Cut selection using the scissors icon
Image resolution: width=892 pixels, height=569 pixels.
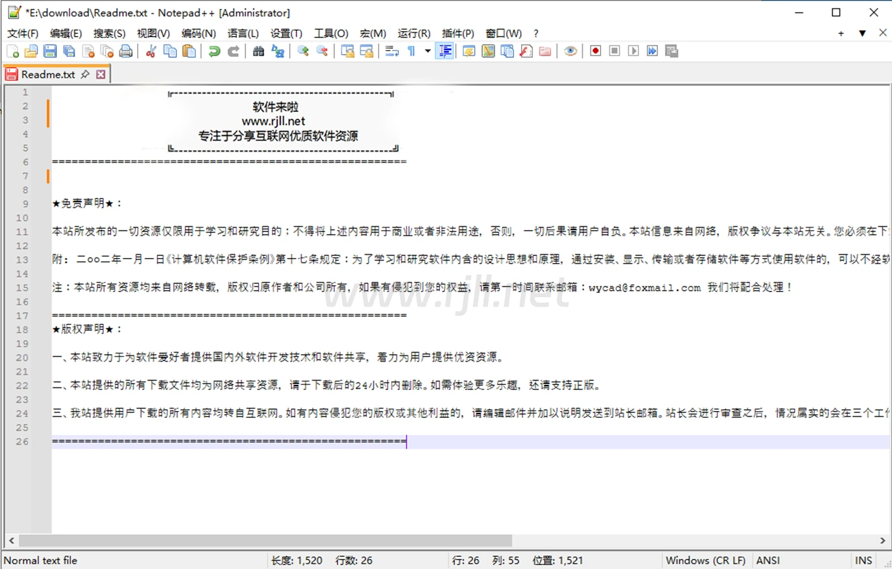coord(151,51)
